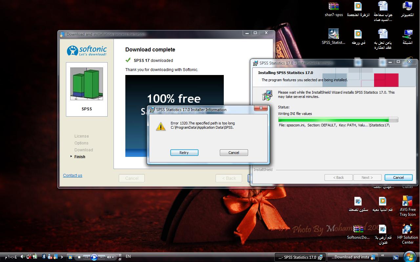
Task: Select the License step in Softonic sidebar
Action: 81,136
